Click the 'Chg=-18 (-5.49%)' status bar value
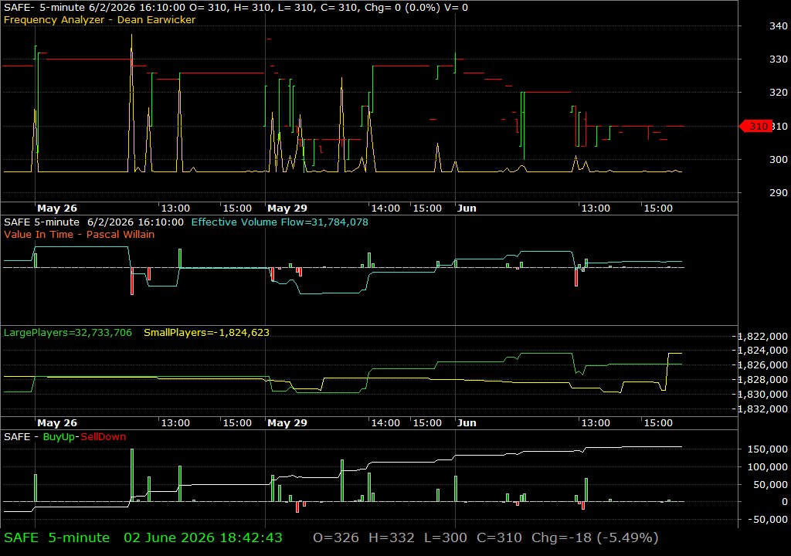The width and height of the screenshot is (791, 556). coord(595,537)
